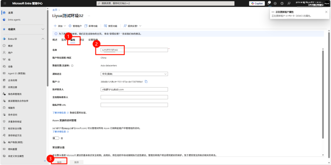Click info icon next to 数据位置(主副本)

(72, 66)
